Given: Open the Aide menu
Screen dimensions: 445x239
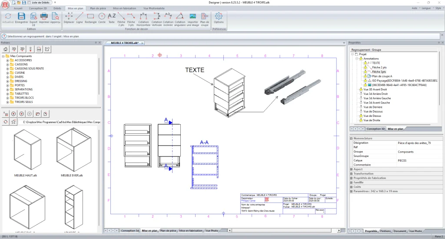Looking at the screenshot, I should 414,8.
